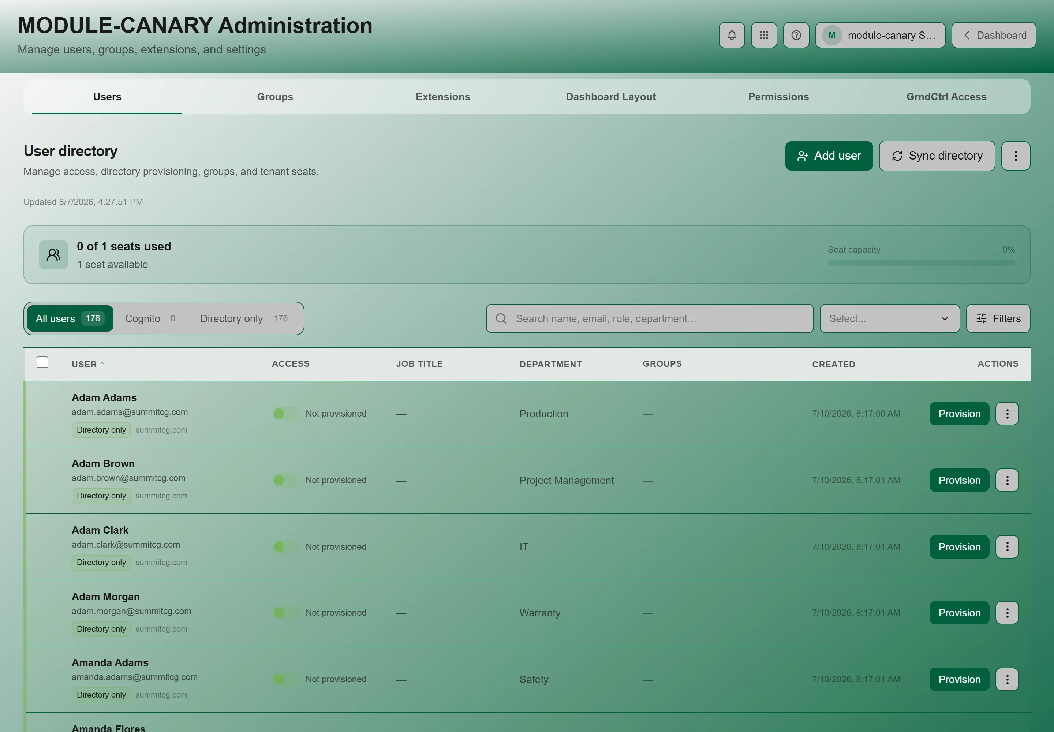Switch to the Groups tab
The image size is (1054, 732).
[x=275, y=97]
